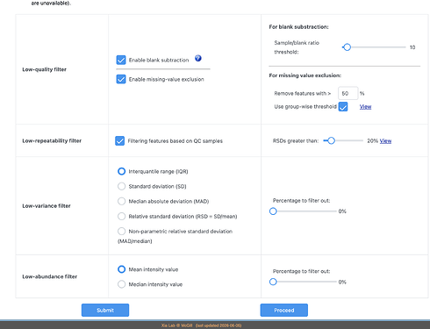430x329 pixels.
Task: Click the Submit button
Action: tap(105, 311)
